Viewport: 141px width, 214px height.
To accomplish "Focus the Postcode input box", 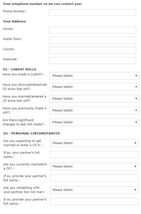I will pyautogui.click(x=92, y=60).
